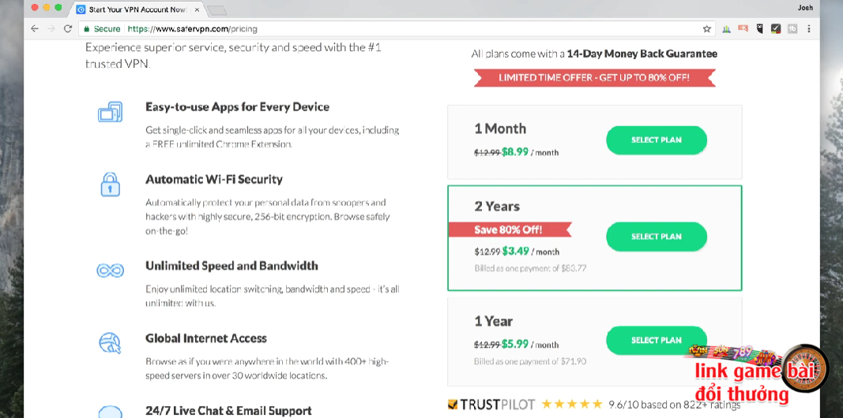The height and width of the screenshot is (418, 843).
Task: Open the checkmark extension icon
Action: click(776, 28)
